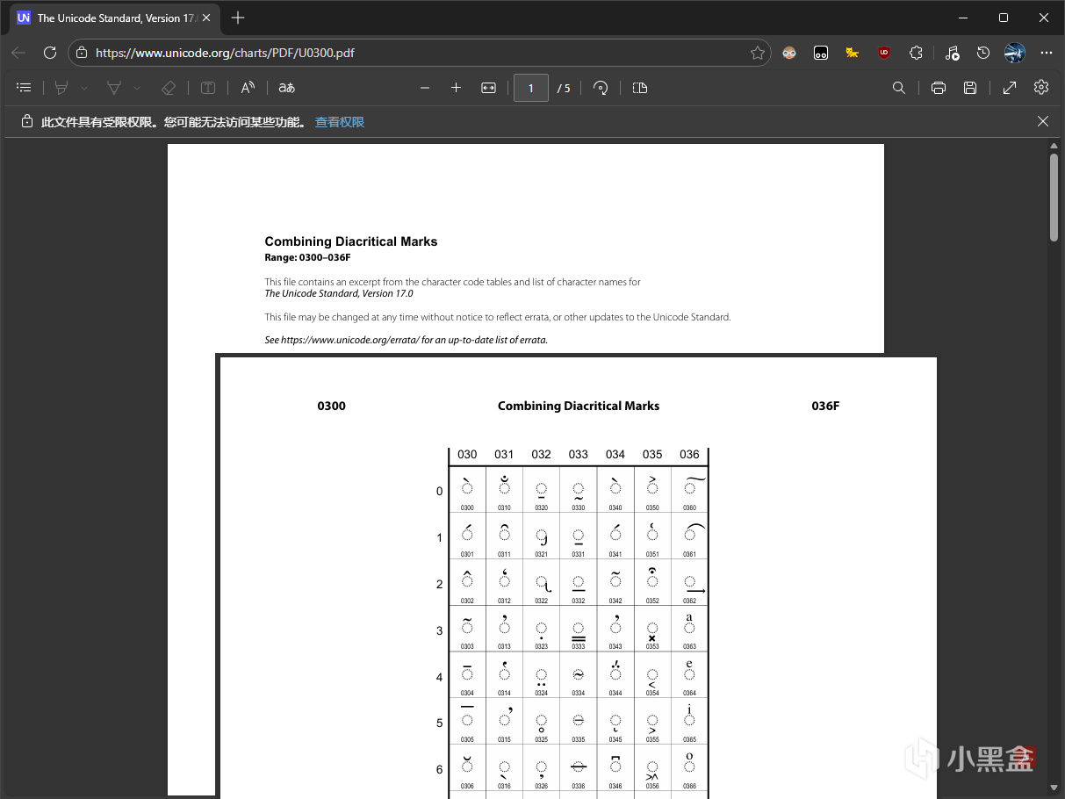Open the translate (aあ) tool
The height and width of the screenshot is (799, 1065).
(x=287, y=88)
